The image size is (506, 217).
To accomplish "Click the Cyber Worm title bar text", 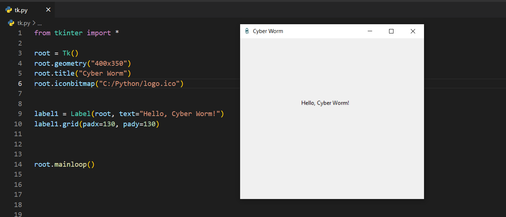I will 268,31.
